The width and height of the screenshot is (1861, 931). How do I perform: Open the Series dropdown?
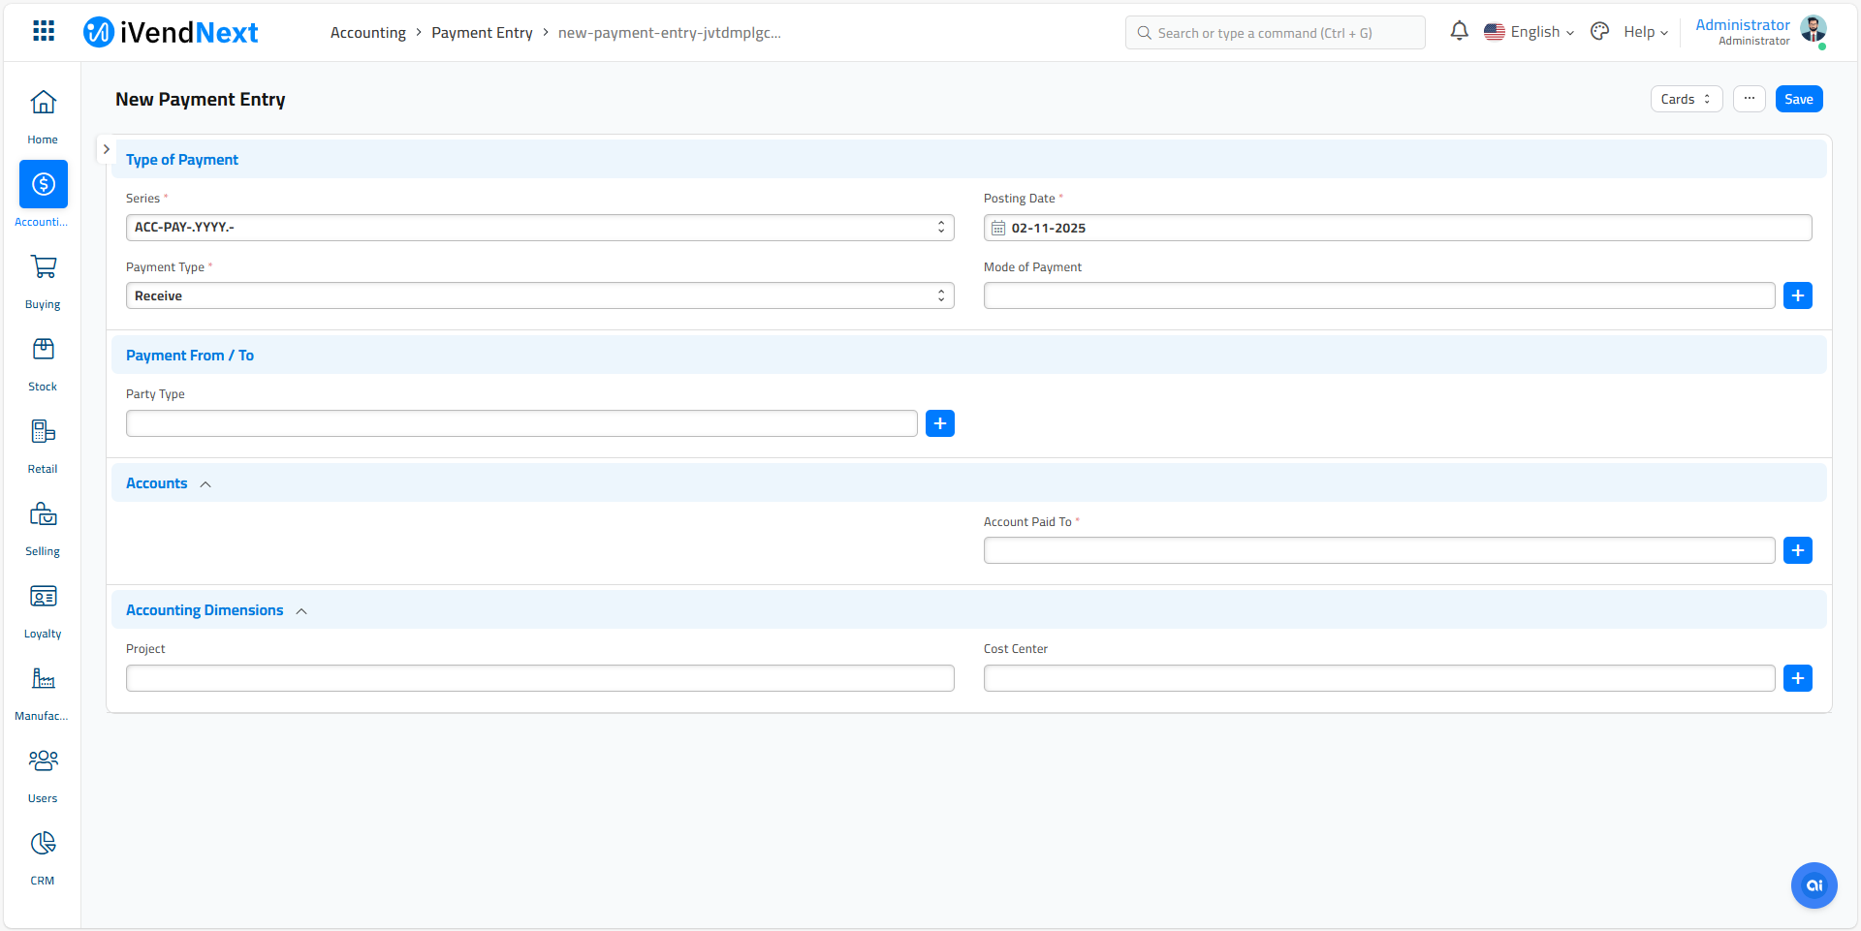[539, 228]
